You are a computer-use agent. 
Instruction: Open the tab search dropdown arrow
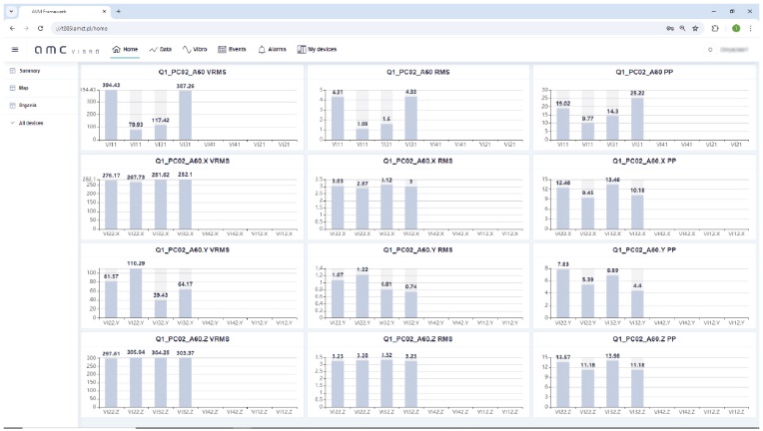10,10
